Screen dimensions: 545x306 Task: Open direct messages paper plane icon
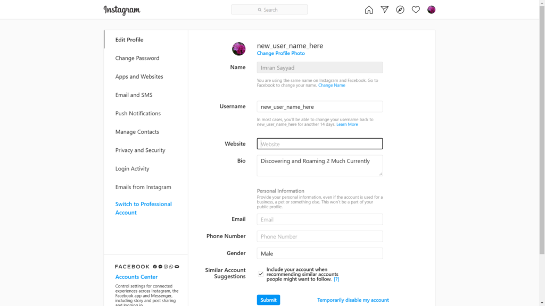coord(384,10)
